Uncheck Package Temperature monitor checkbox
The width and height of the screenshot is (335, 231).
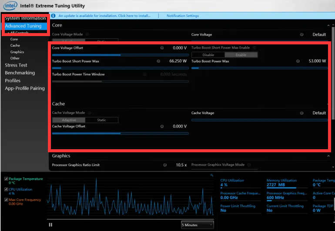(x=6, y=179)
